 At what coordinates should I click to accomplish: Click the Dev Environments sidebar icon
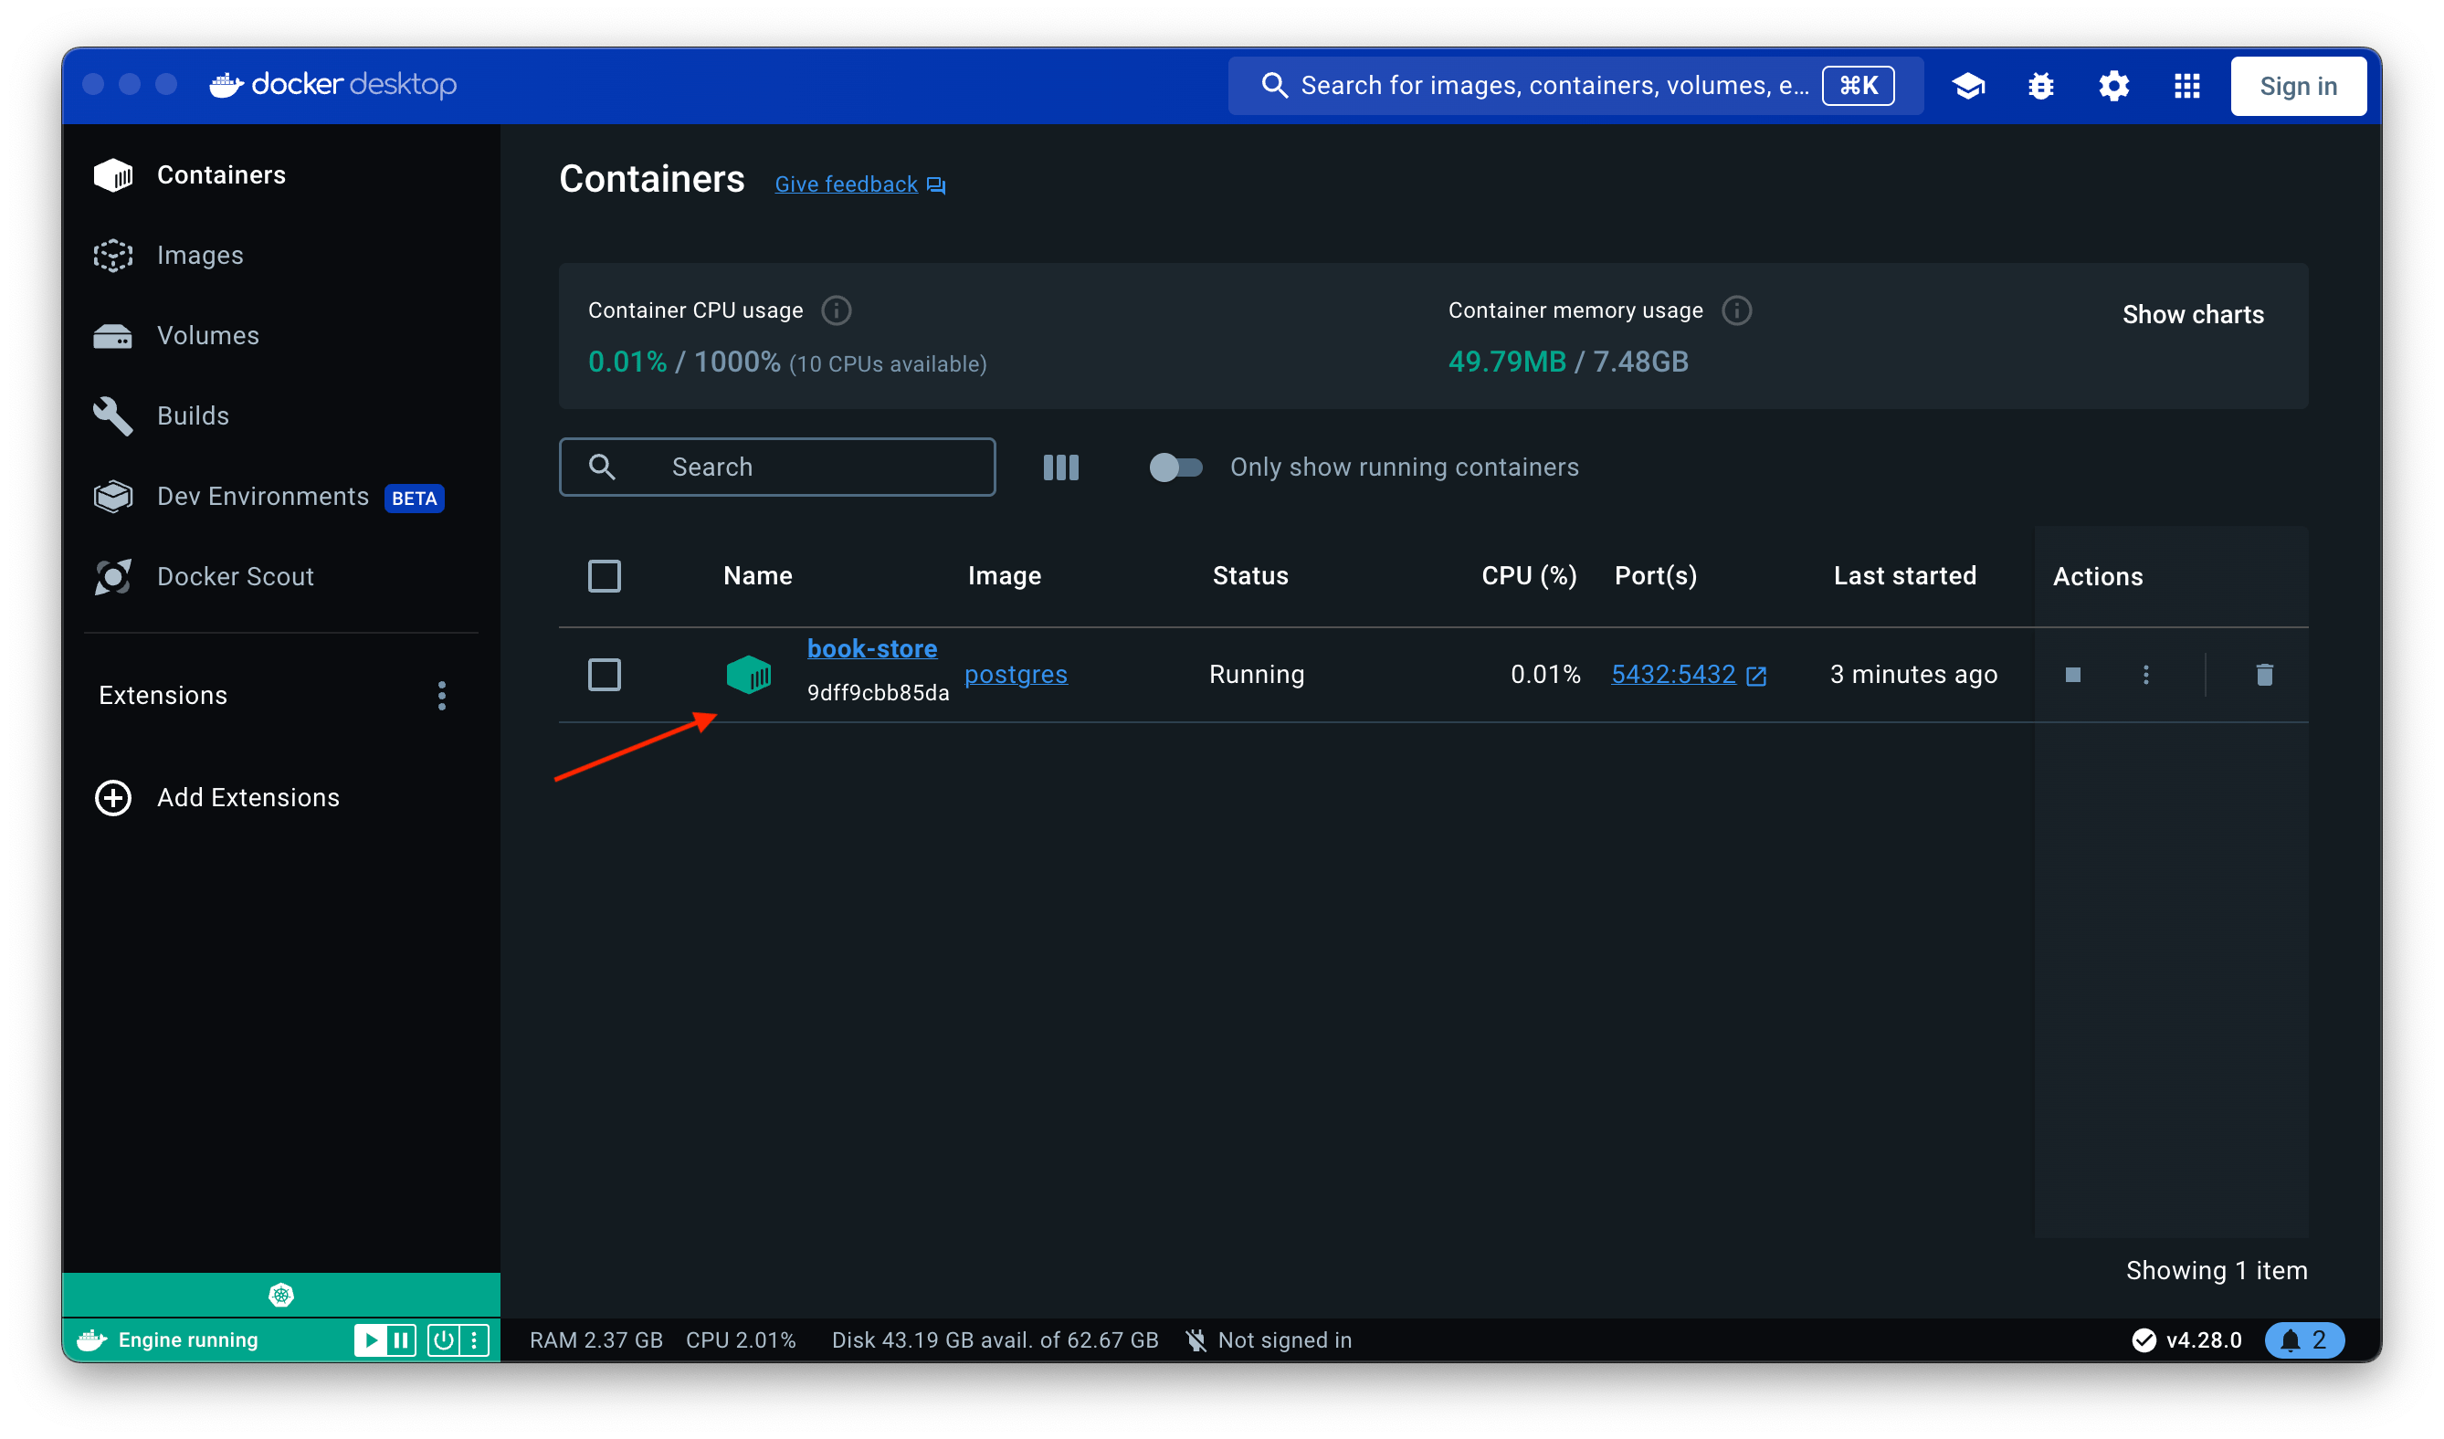coord(115,495)
